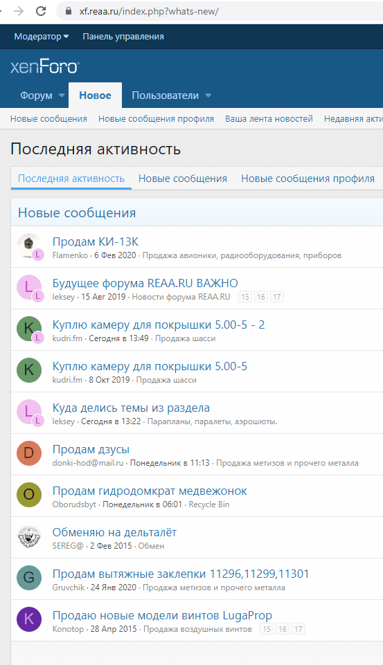This screenshot has width=383, height=665.
Task: Open kudri.fm avatar on Куплю камеру 5.00-5 thread
Action: point(29,370)
